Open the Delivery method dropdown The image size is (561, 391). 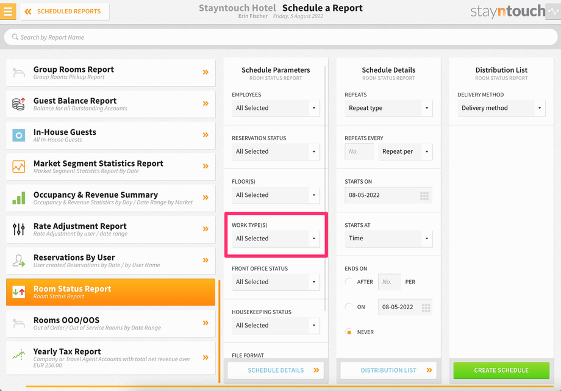[x=501, y=108]
